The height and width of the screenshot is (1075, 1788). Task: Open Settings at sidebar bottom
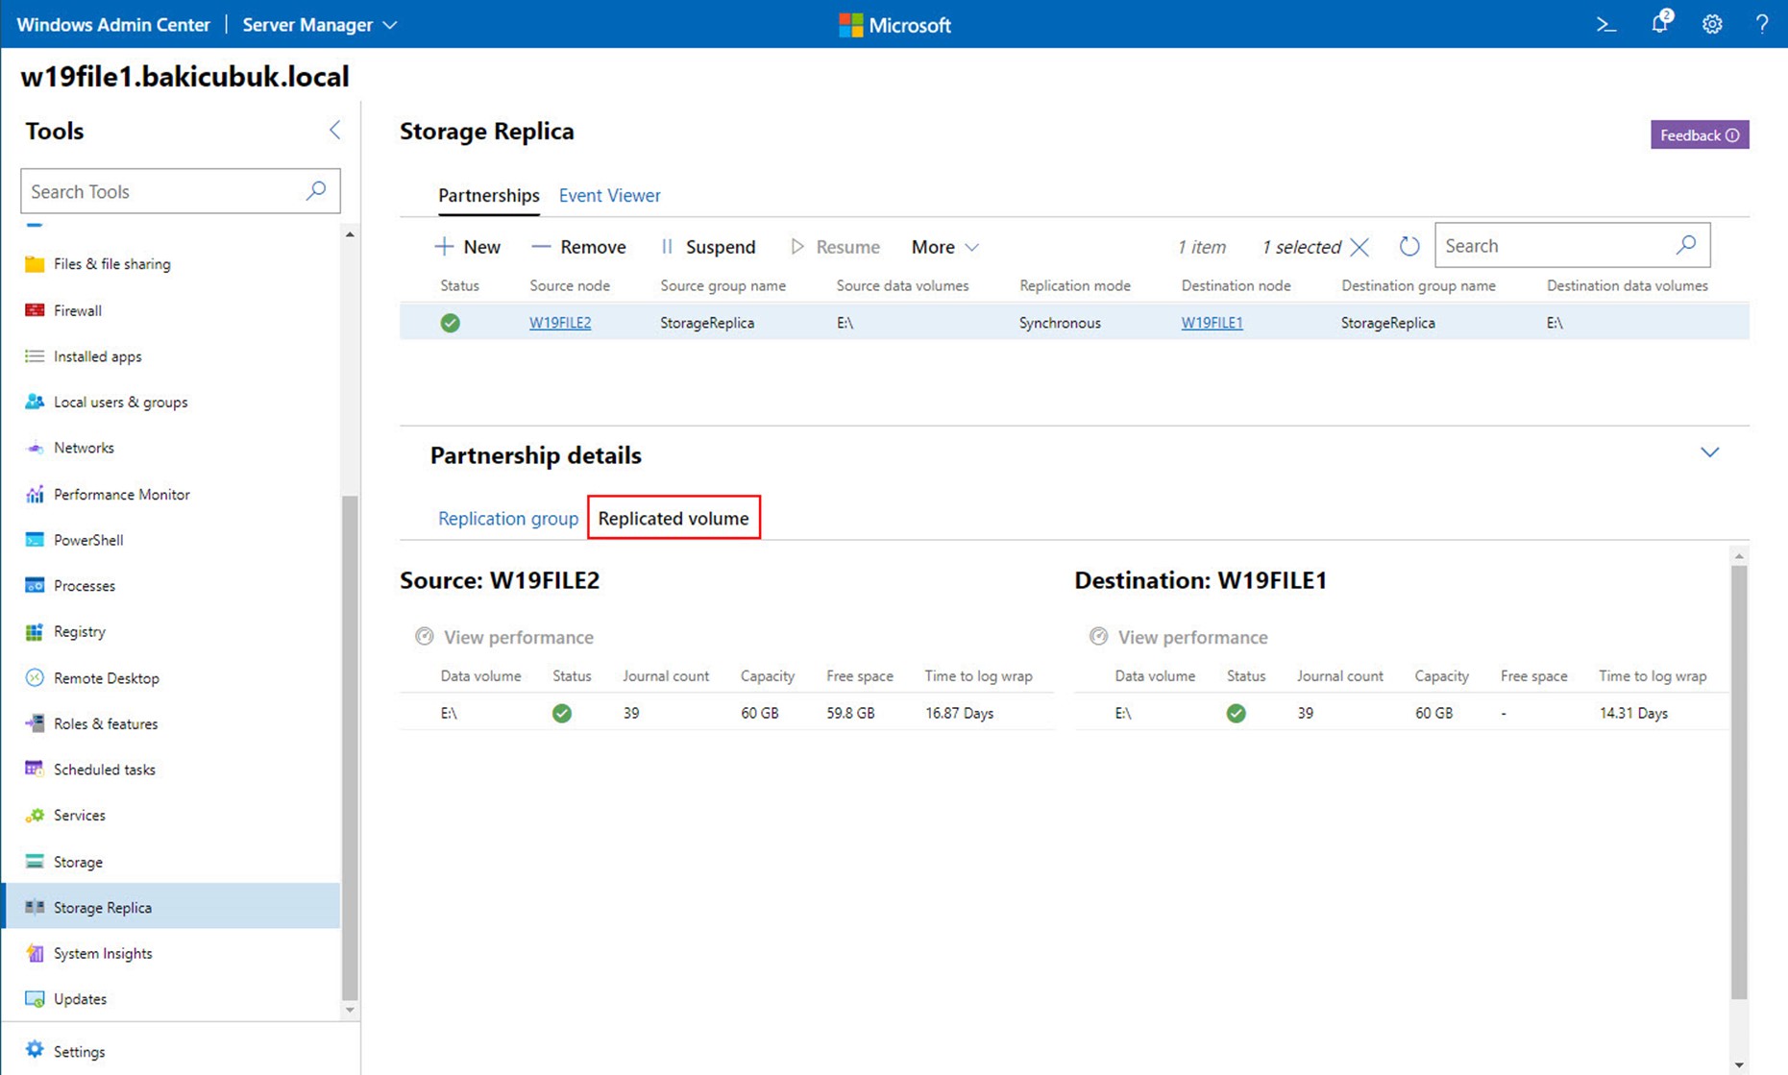click(79, 1052)
